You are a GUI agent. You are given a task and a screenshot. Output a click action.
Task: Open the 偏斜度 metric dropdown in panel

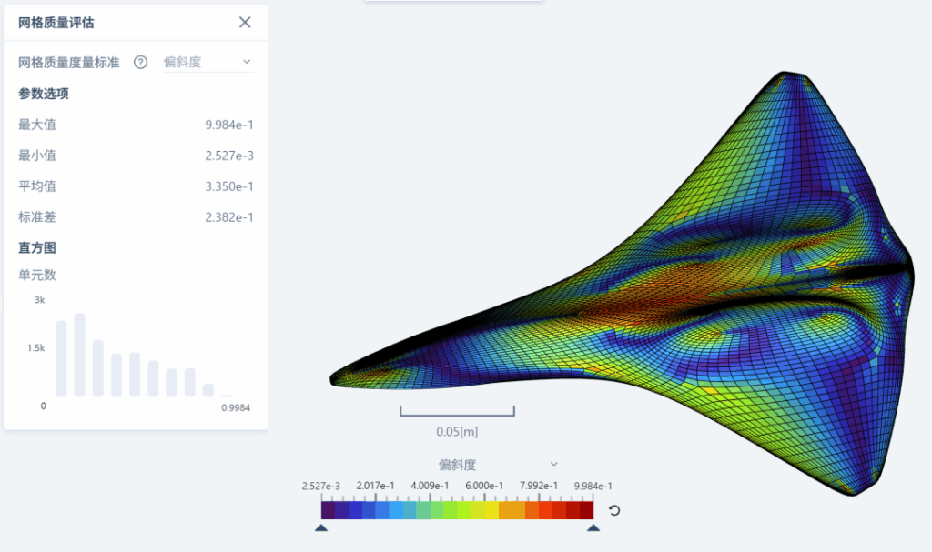point(208,63)
